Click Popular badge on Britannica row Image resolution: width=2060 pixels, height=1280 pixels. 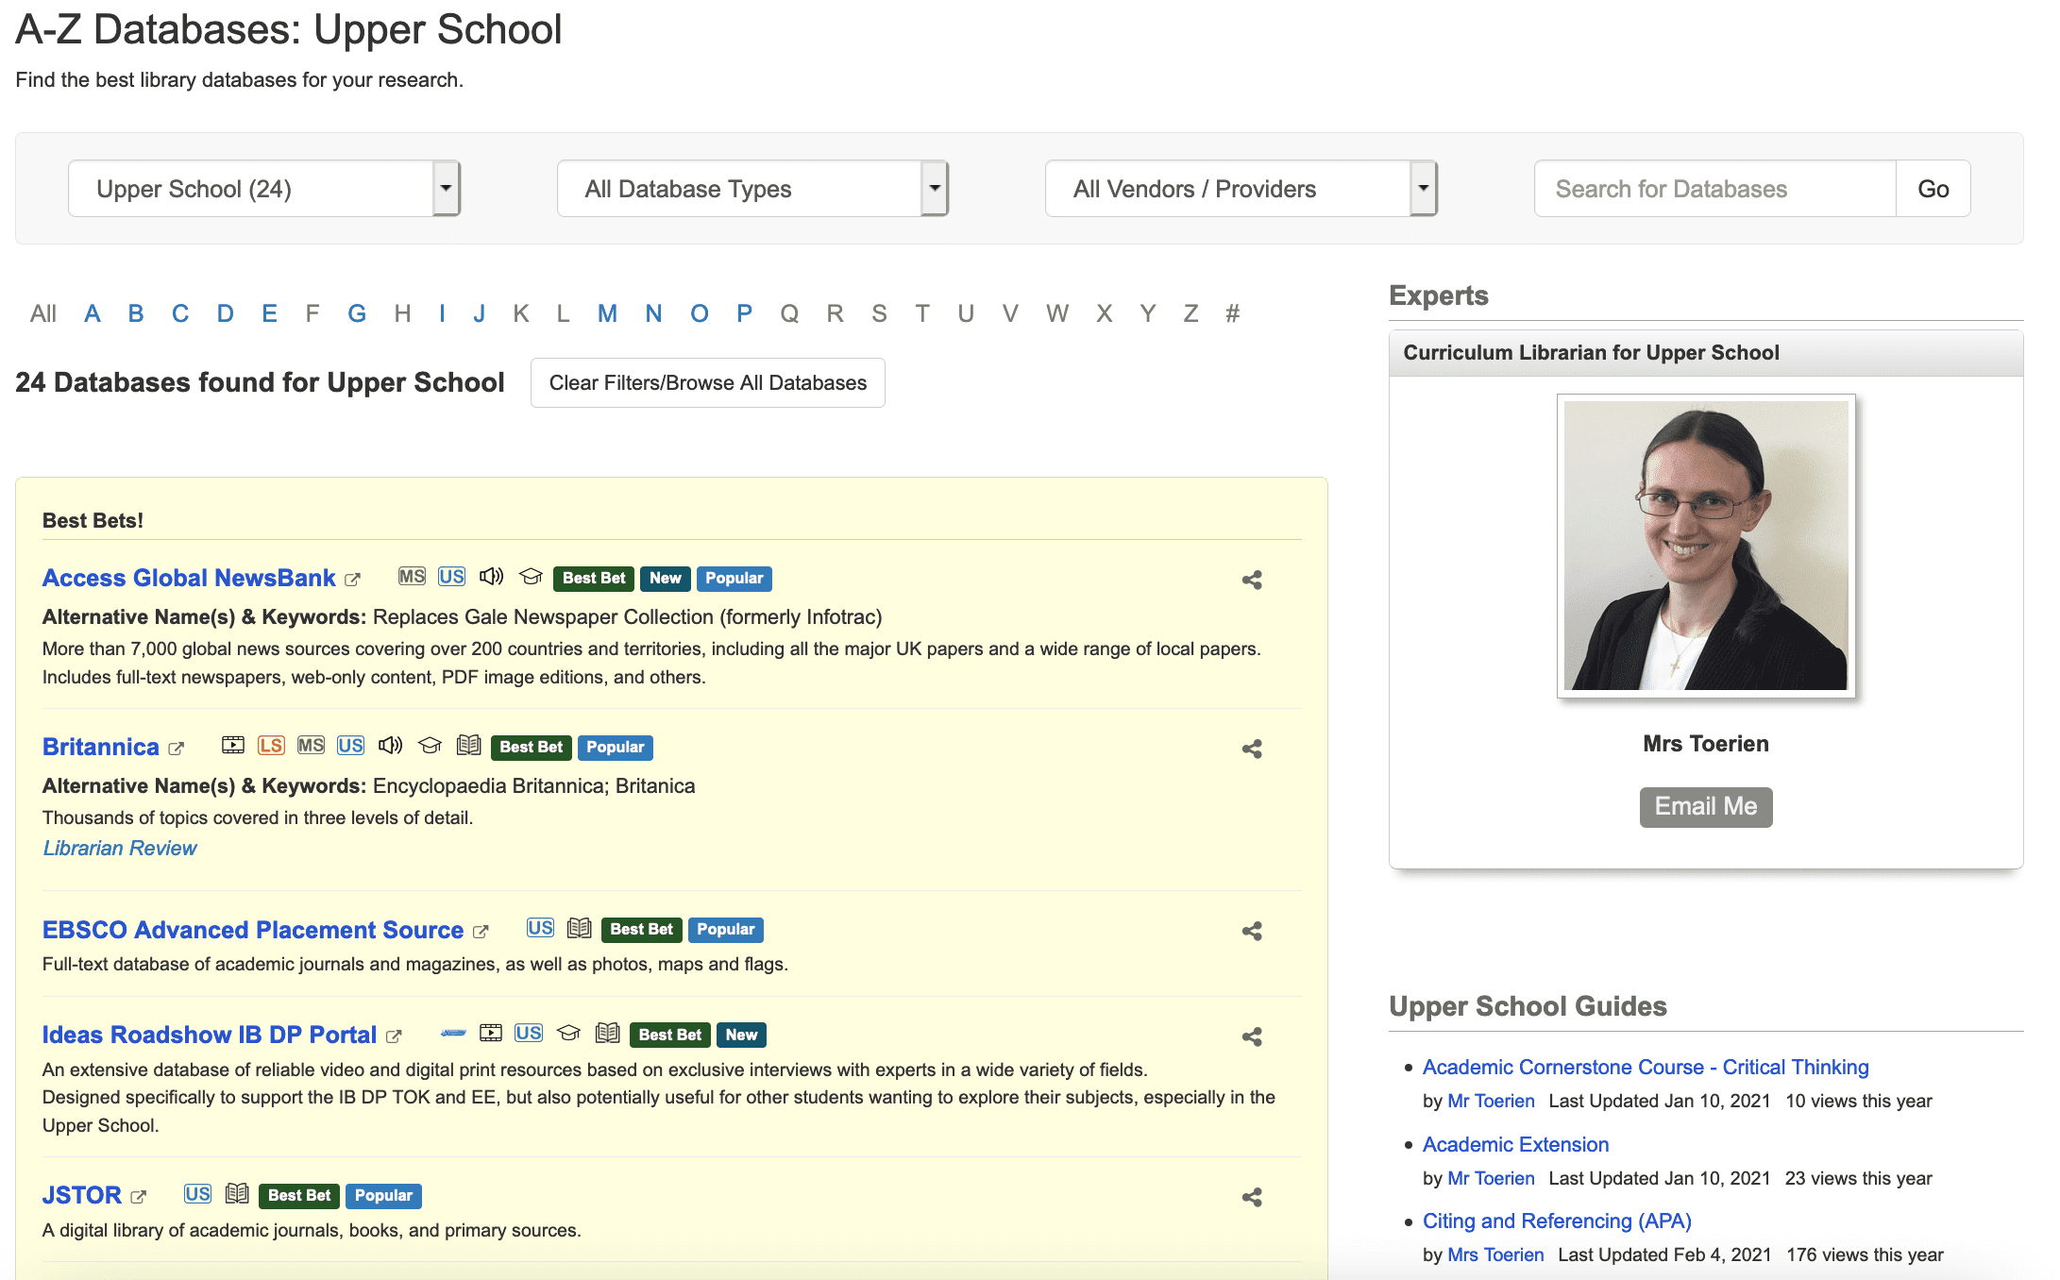[x=615, y=747]
